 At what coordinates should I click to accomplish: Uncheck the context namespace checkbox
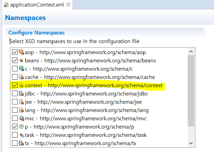coord(15,85)
